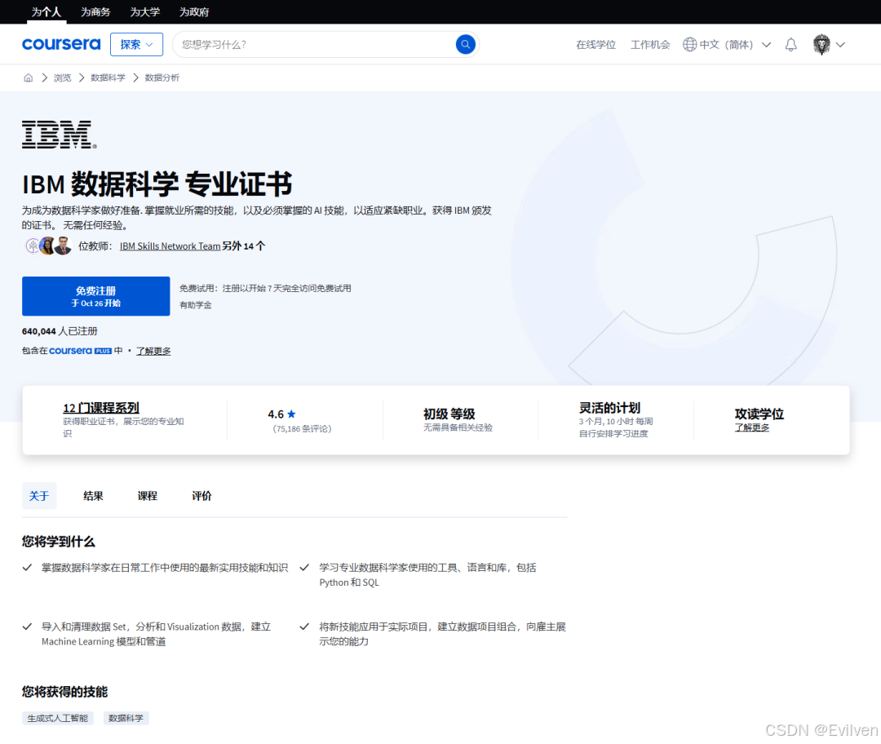
Task: Click the (75,186 条评论) reviews text
Action: pyautogui.click(x=302, y=429)
